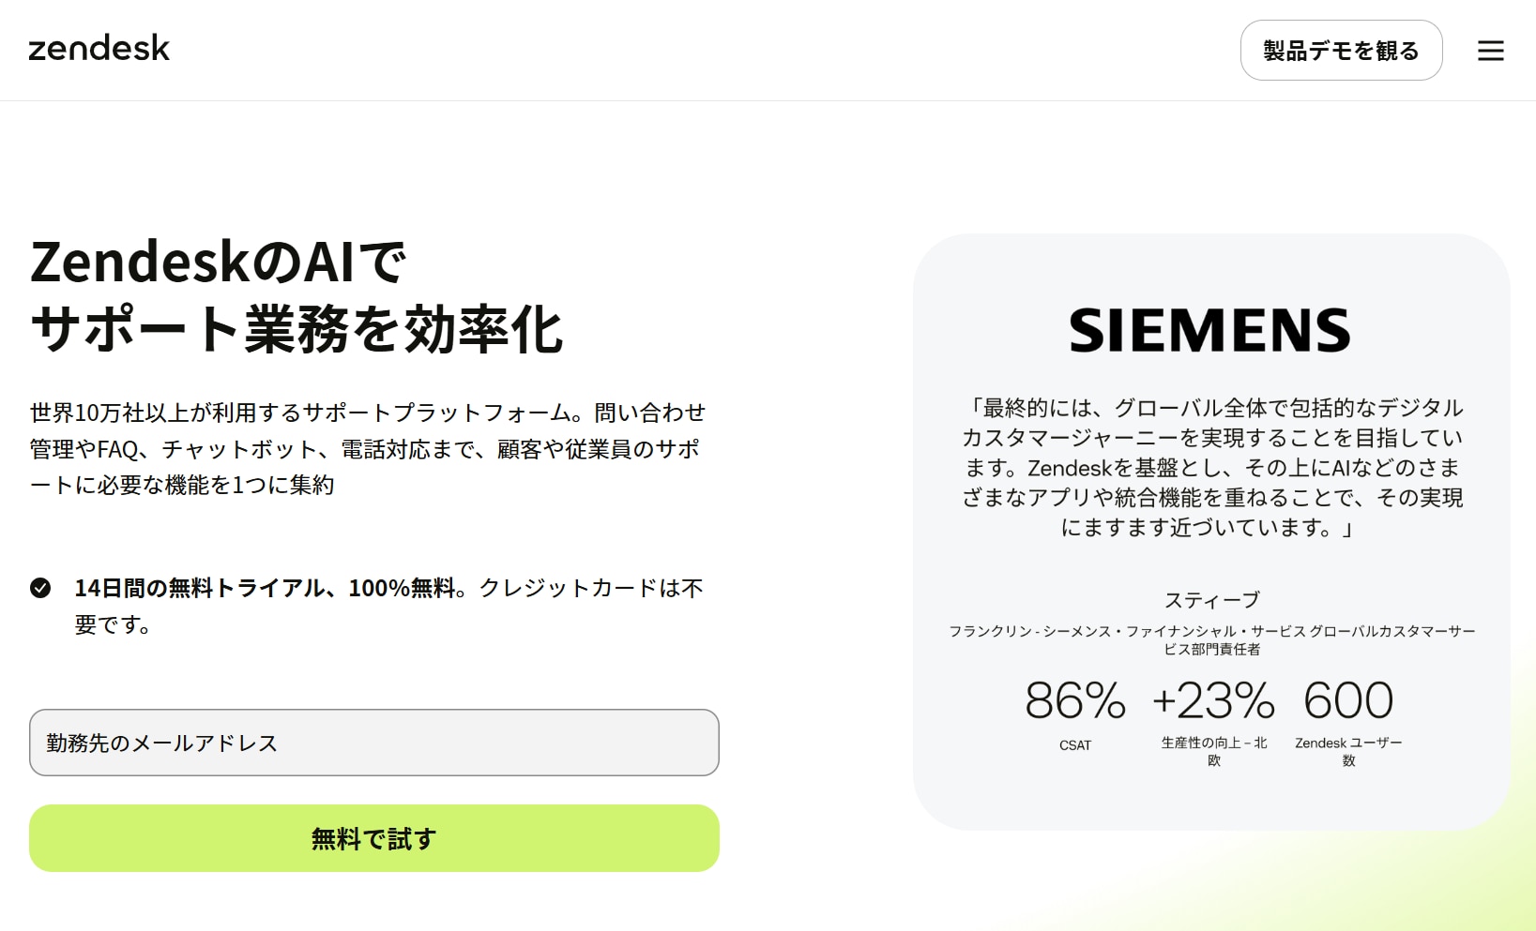The image size is (1536, 931).
Task: Click the 600 statistic figure
Action: click(1348, 701)
